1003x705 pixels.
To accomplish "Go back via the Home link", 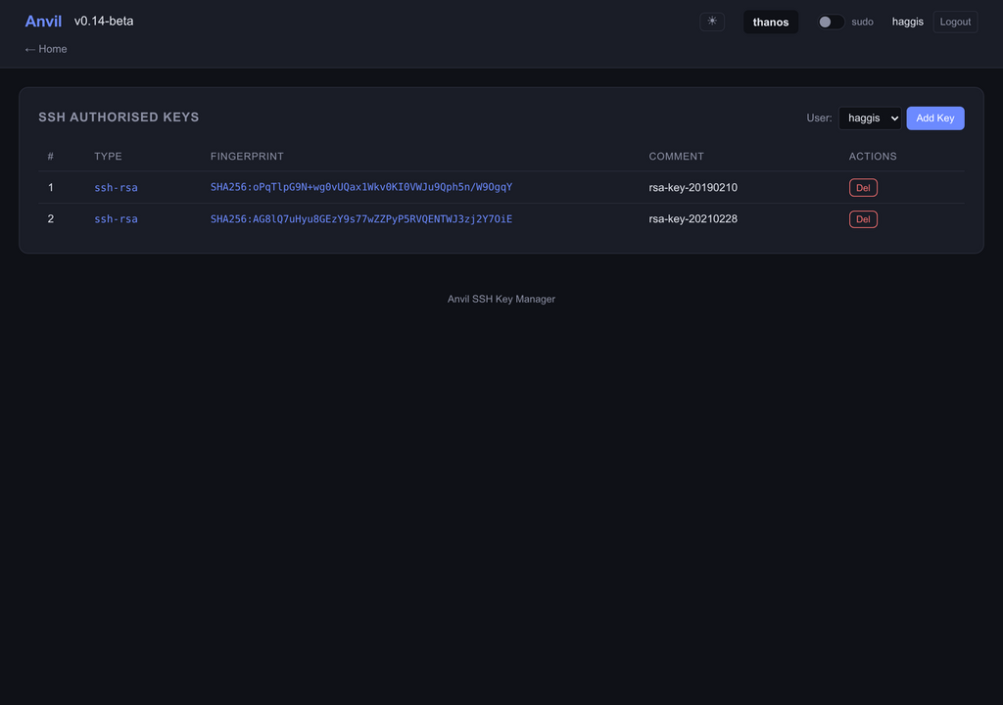I will click(45, 49).
